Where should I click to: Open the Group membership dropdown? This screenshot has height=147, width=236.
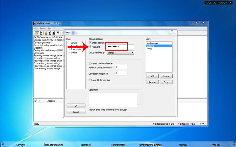click(x=120, y=53)
